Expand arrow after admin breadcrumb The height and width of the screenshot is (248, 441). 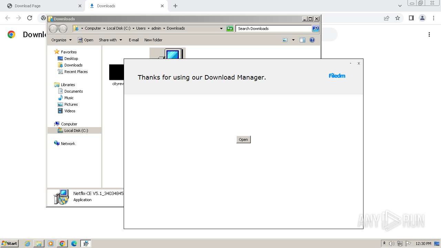click(x=164, y=28)
